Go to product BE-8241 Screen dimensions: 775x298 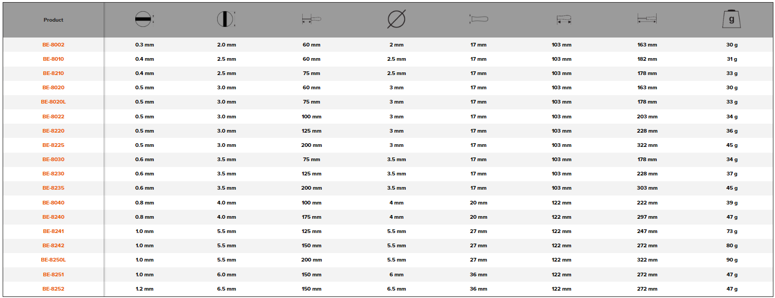[53, 231]
